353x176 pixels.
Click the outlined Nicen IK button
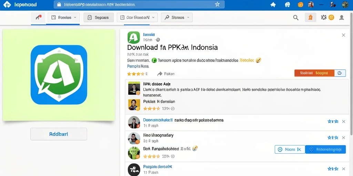click(x=290, y=149)
